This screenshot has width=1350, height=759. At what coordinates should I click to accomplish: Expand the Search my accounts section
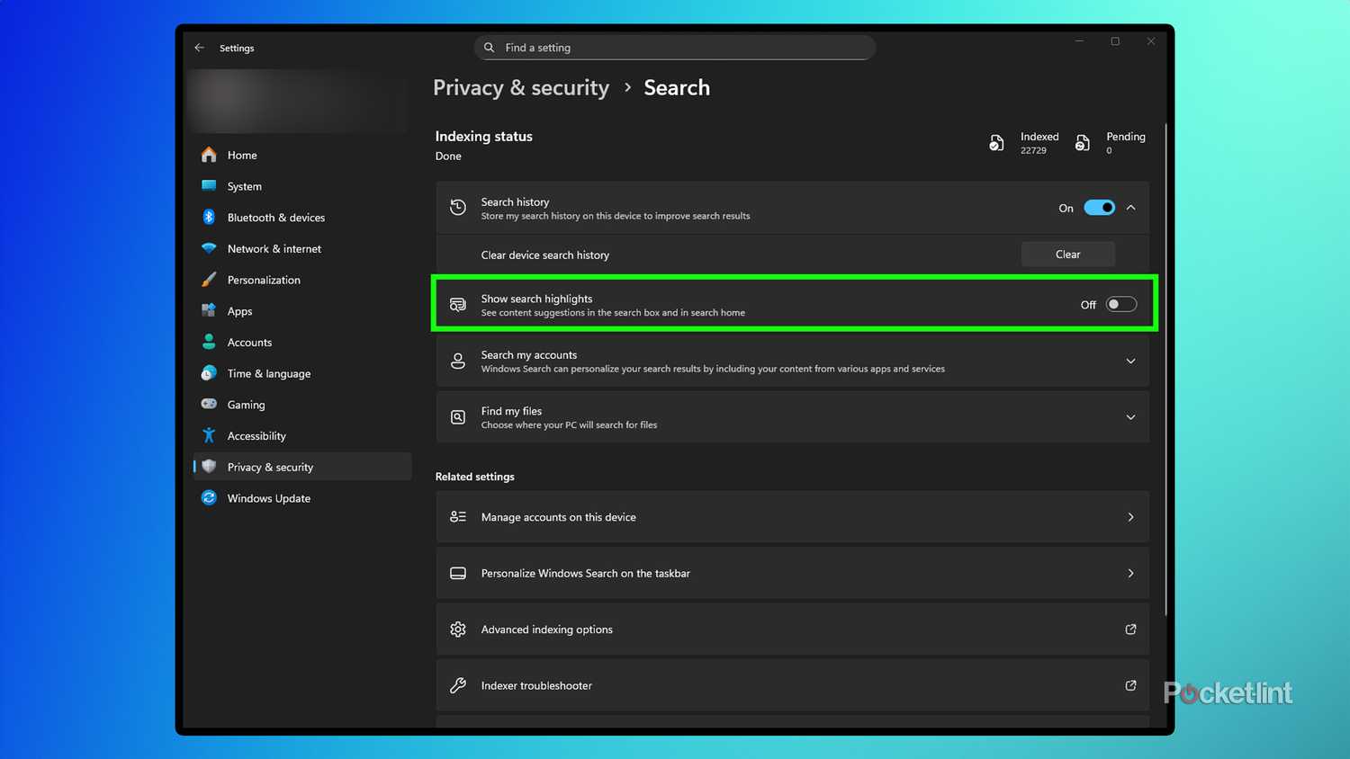click(1131, 361)
